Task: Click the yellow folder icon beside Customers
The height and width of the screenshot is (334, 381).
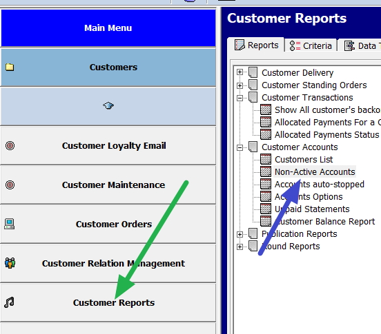Action: 10,67
